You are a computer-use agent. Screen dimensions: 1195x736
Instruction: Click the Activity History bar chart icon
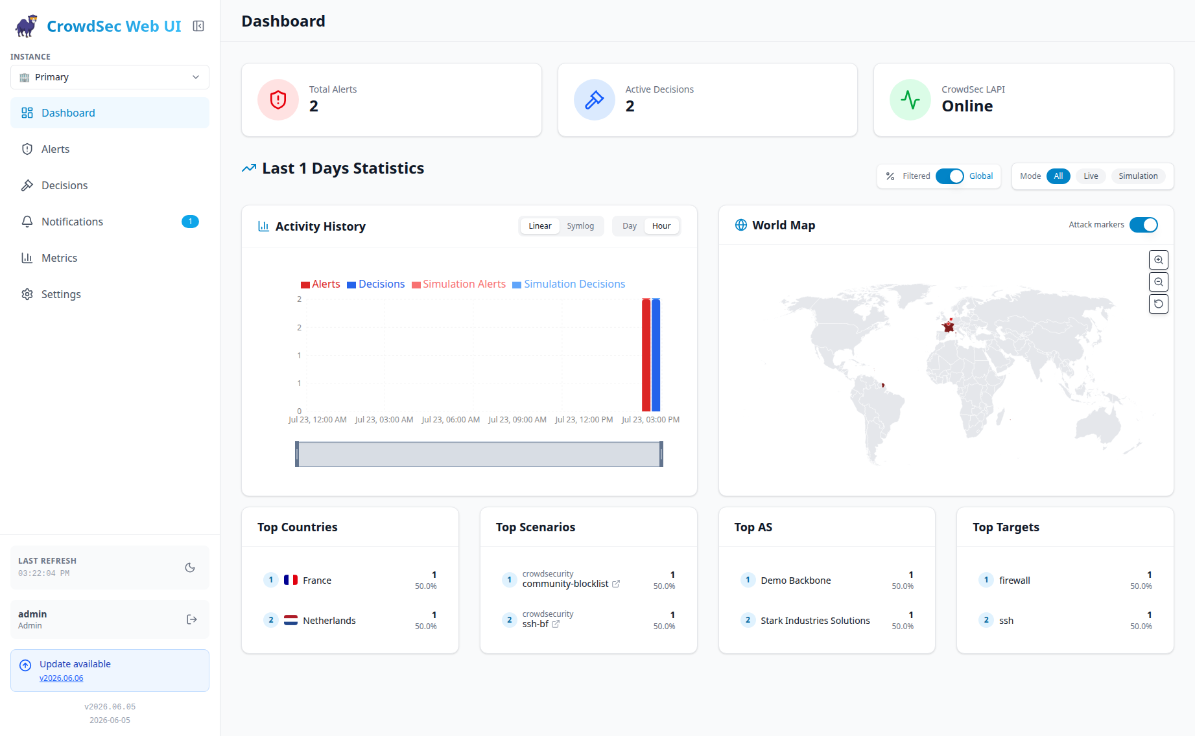pyautogui.click(x=263, y=226)
